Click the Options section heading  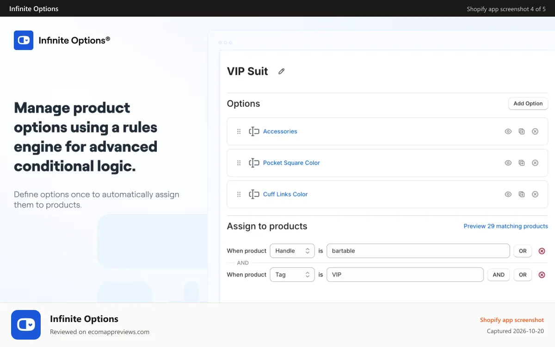coord(243,104)
